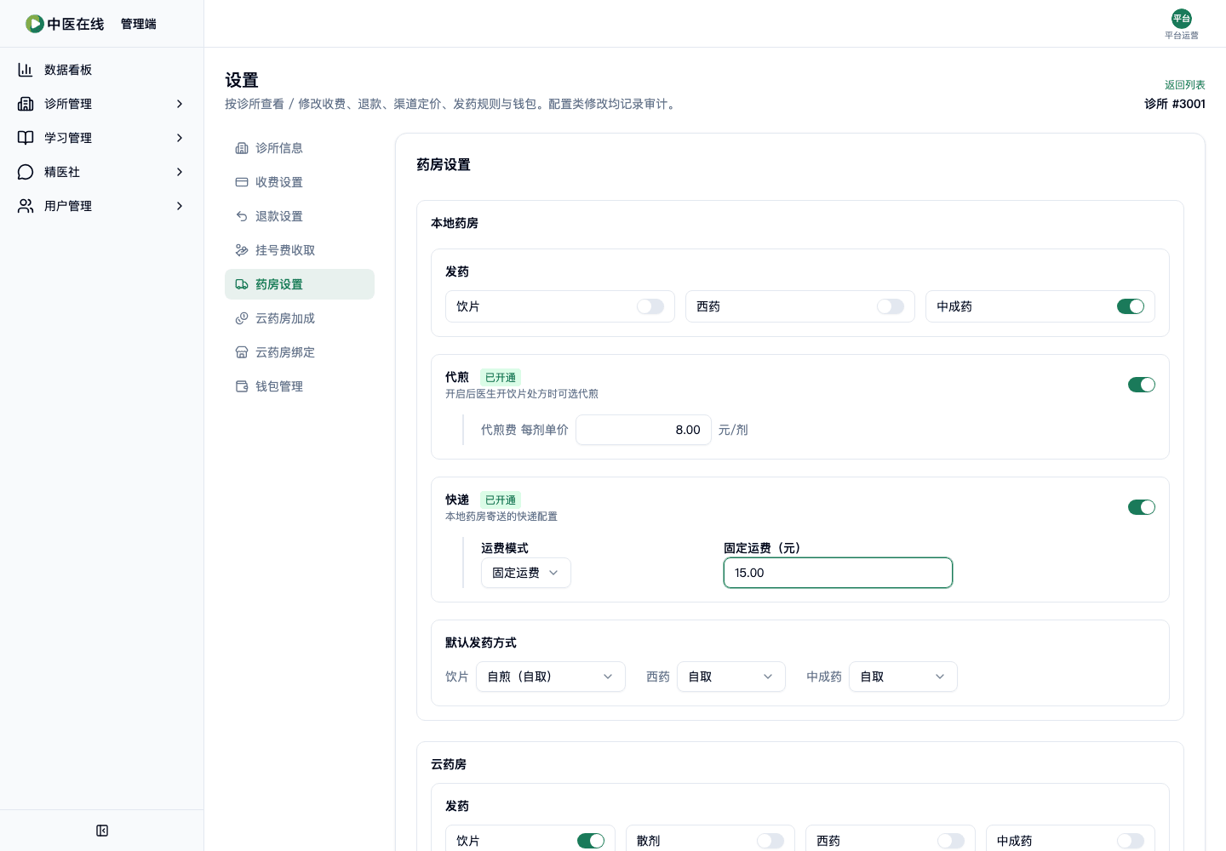Click the 已开通 badge beside 快递
This screenshot has width=1226, height=851.
click(501, 500)
